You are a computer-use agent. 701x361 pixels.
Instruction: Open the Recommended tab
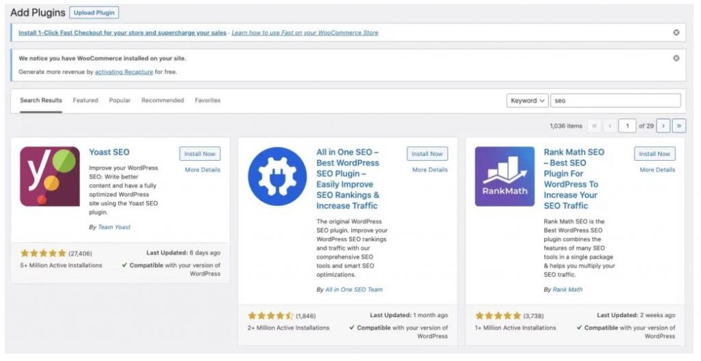click(x=163, y=101)
